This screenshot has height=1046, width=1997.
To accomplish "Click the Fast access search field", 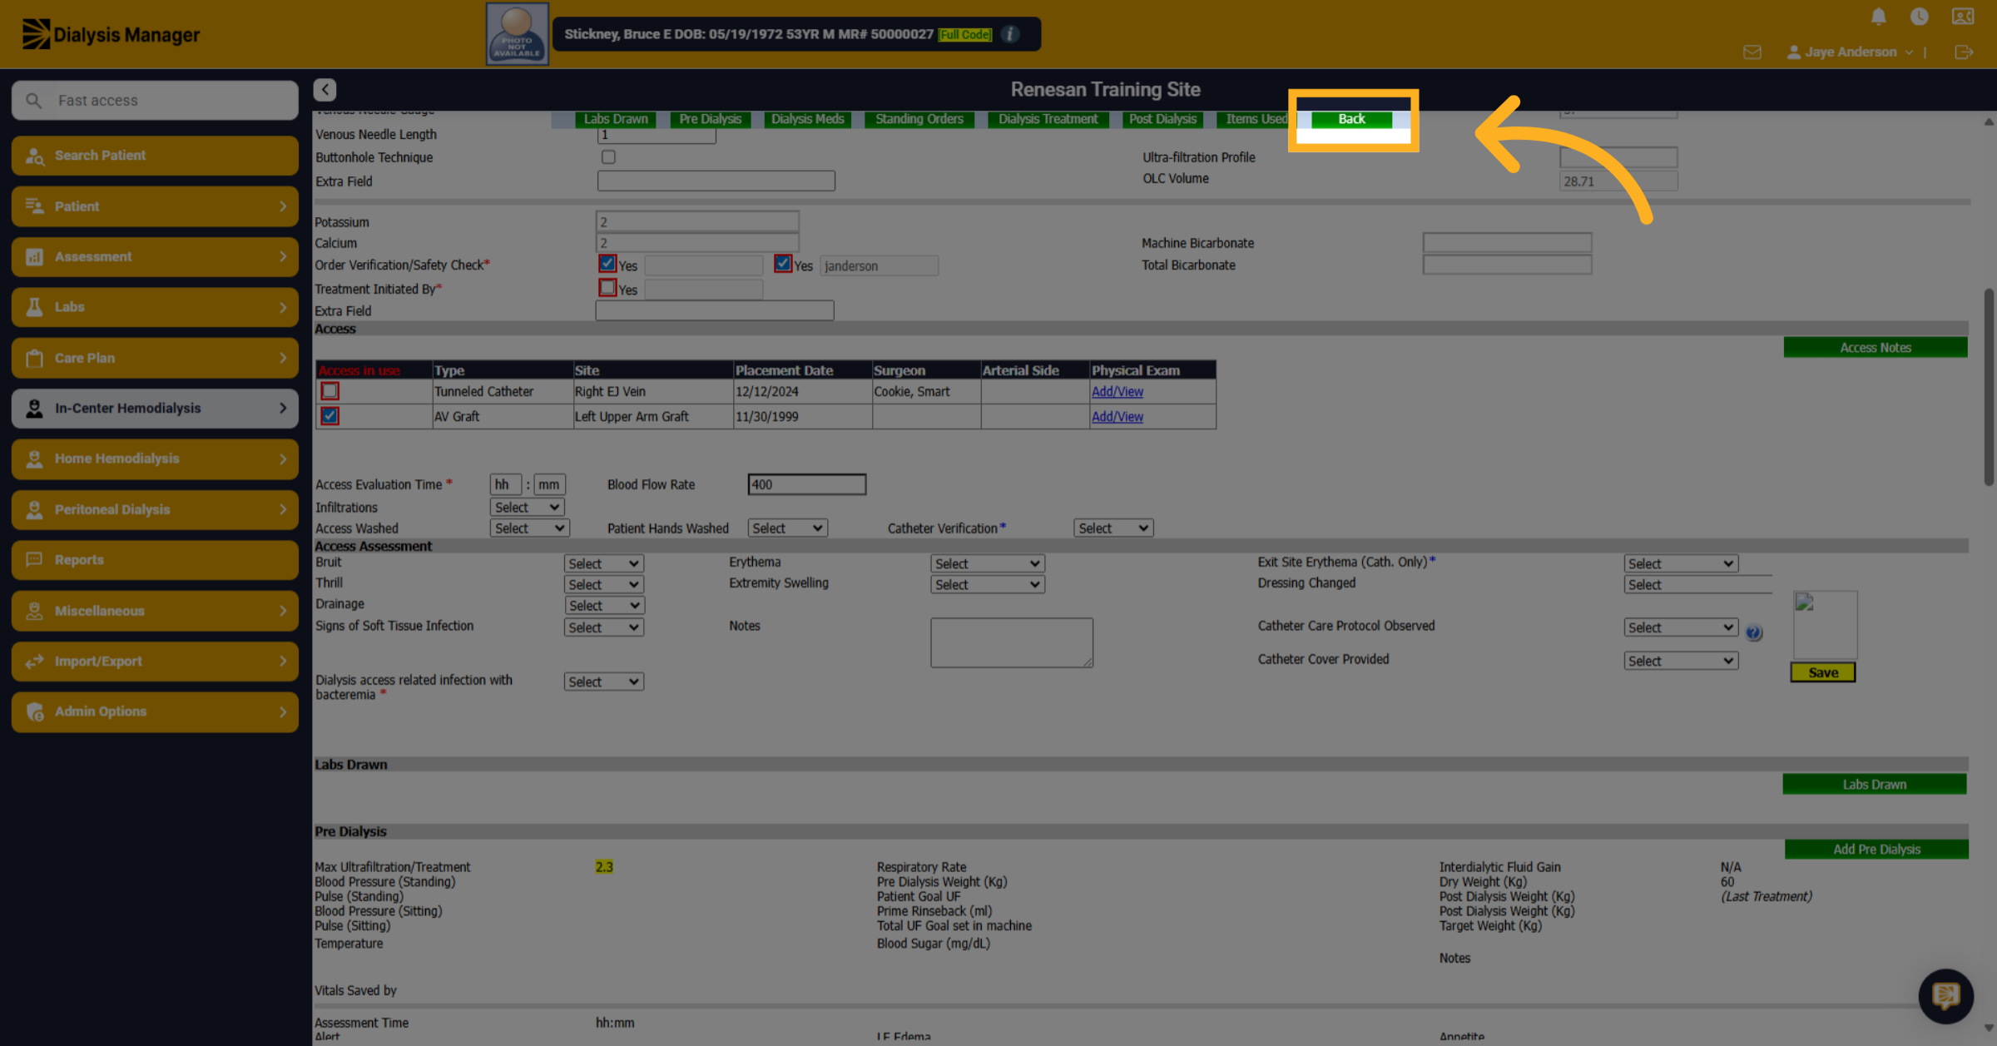I will [x=155, y=101].
